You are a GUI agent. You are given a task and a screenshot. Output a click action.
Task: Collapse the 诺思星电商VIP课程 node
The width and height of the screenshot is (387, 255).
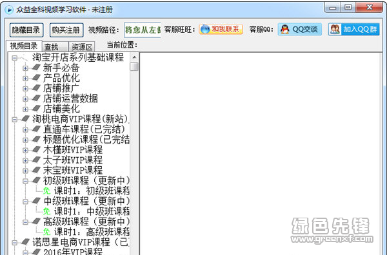click(15, 243)
